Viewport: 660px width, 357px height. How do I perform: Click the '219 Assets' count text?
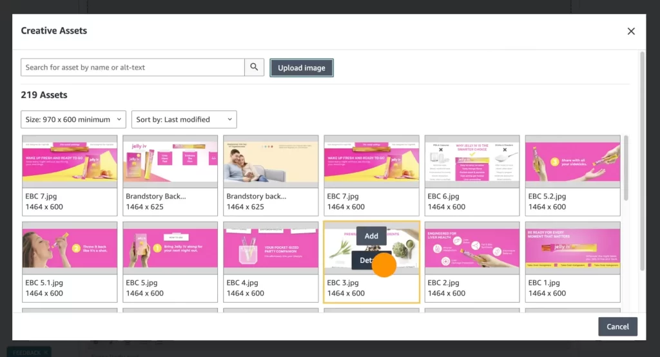[44, 95]
